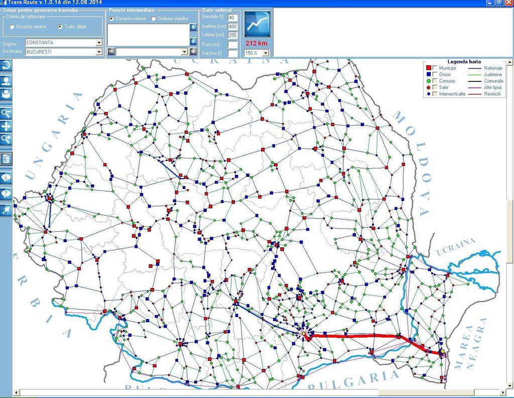Click the horizontal scrollbar left arrow
This screenshot has height=398, width=514.
16,392
